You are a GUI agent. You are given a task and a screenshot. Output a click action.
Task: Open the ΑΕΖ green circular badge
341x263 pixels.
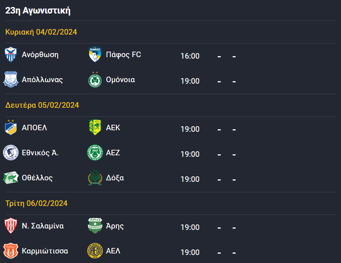95,152
